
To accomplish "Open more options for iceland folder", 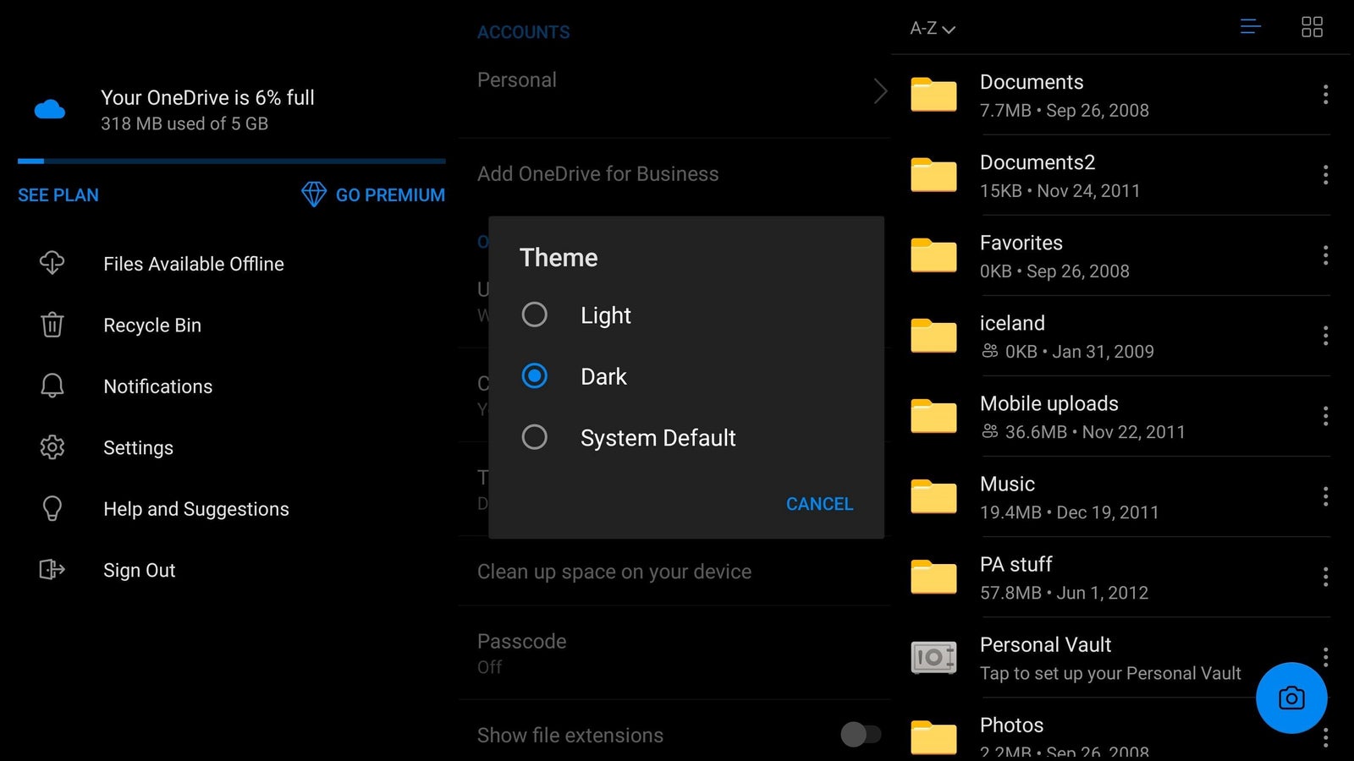I will click(1325, 336).
